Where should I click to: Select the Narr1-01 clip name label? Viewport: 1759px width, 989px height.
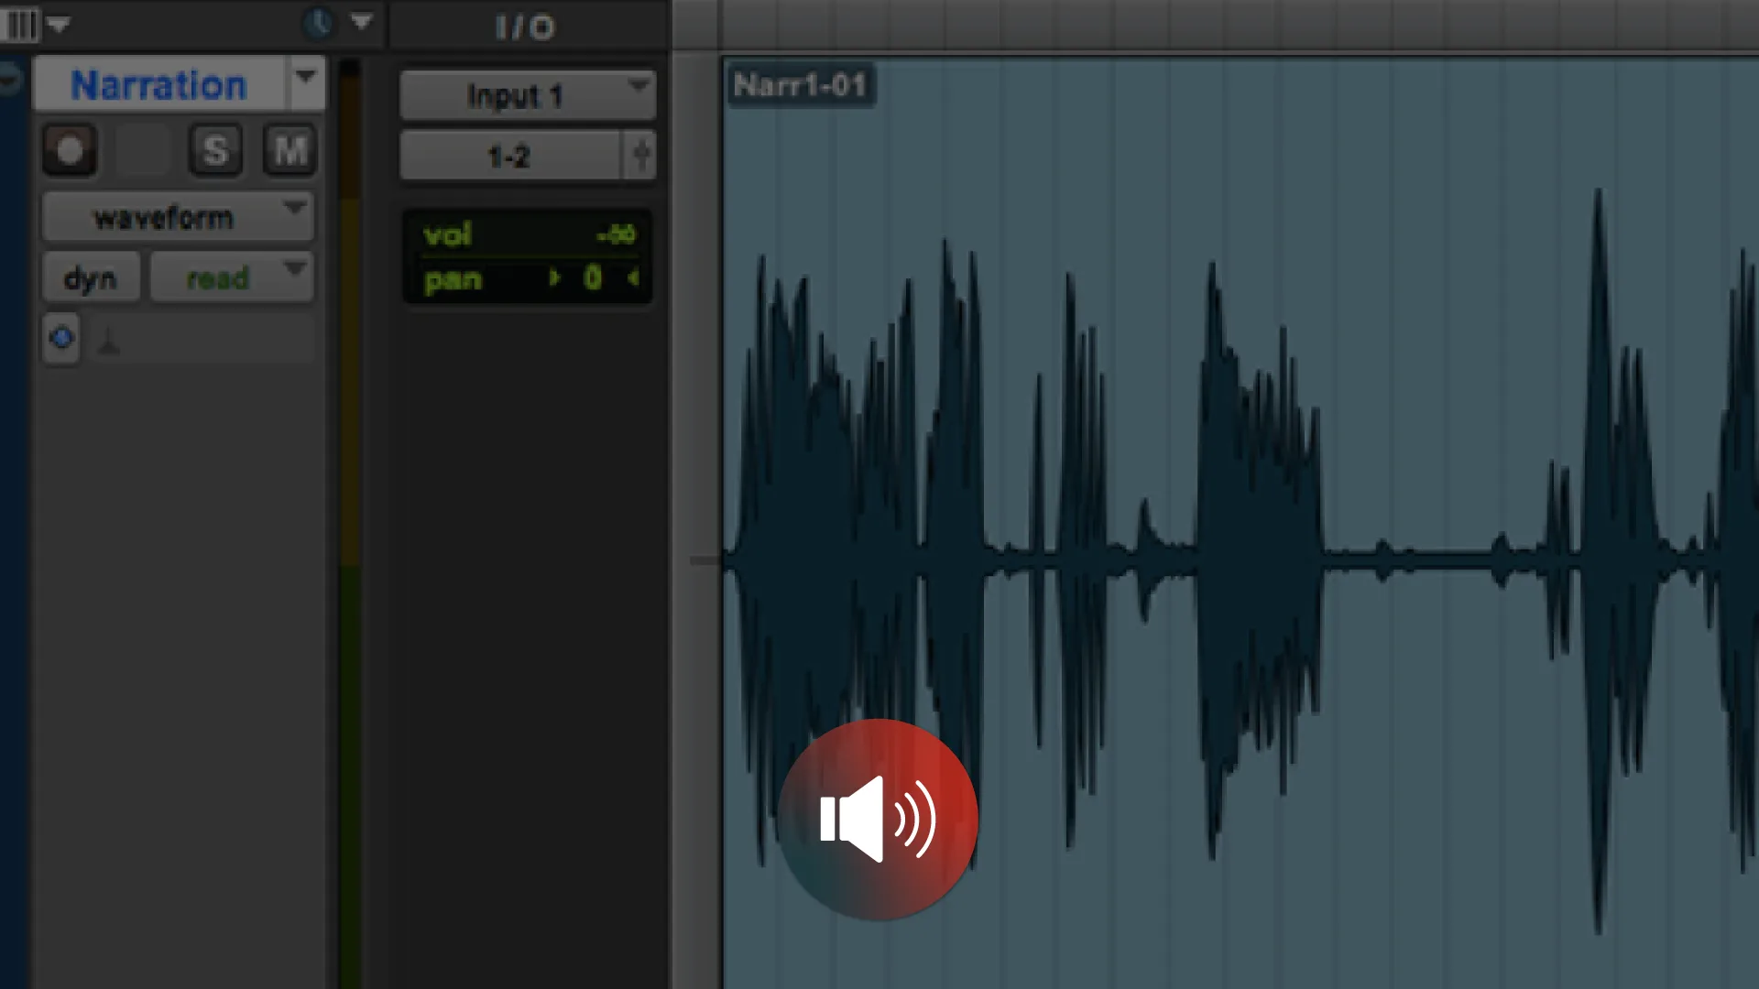coord(800,85)
